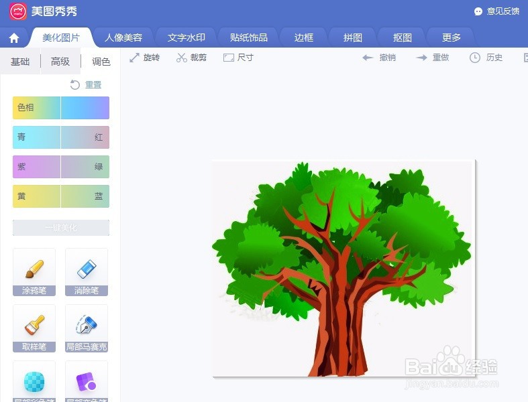The width and height of the screenshot is (528, 402).
Task: Select the 局部彩色笔 checkered color tool
Action: click(34, 381)
